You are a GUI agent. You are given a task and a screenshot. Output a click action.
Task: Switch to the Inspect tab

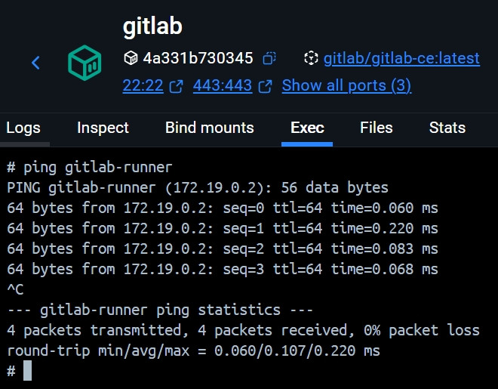pos(103,128)
